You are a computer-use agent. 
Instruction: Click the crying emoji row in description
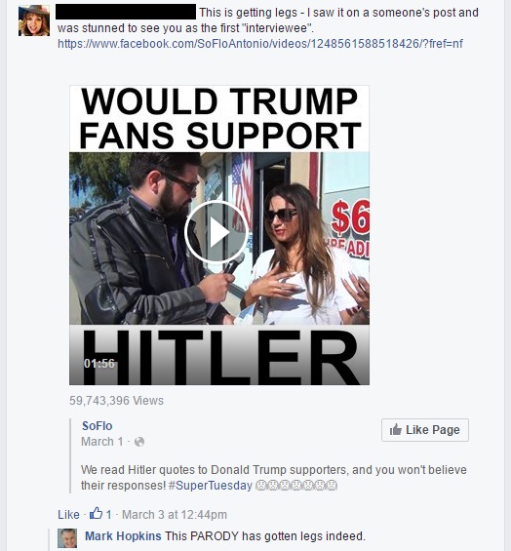pyautogui.click(x=295, y=486)
